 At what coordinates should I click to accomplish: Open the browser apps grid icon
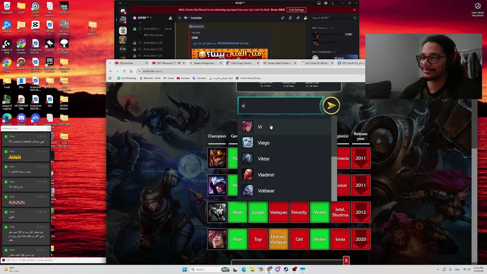coord(110,78)
